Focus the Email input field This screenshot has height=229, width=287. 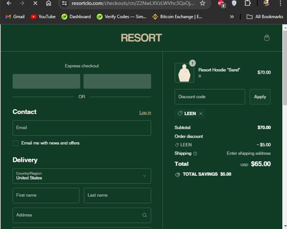(x=82, y=128)
